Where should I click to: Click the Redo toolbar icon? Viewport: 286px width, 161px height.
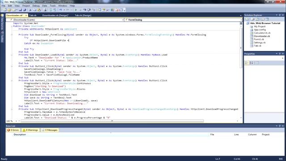click(x=67, y=10)
